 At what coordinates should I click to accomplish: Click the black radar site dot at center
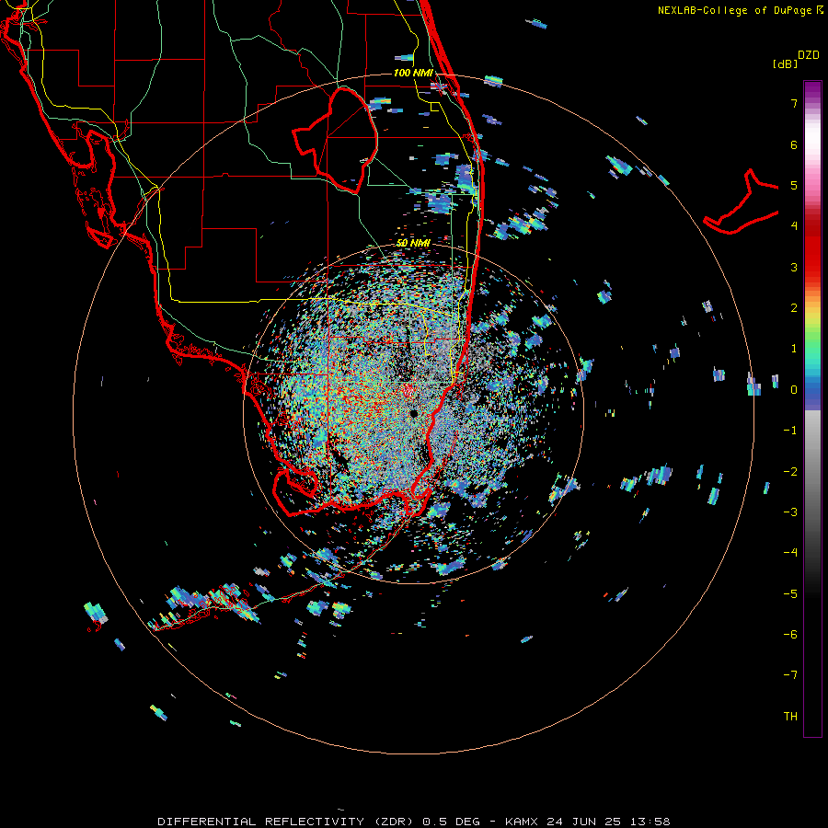tap(413, 413)
